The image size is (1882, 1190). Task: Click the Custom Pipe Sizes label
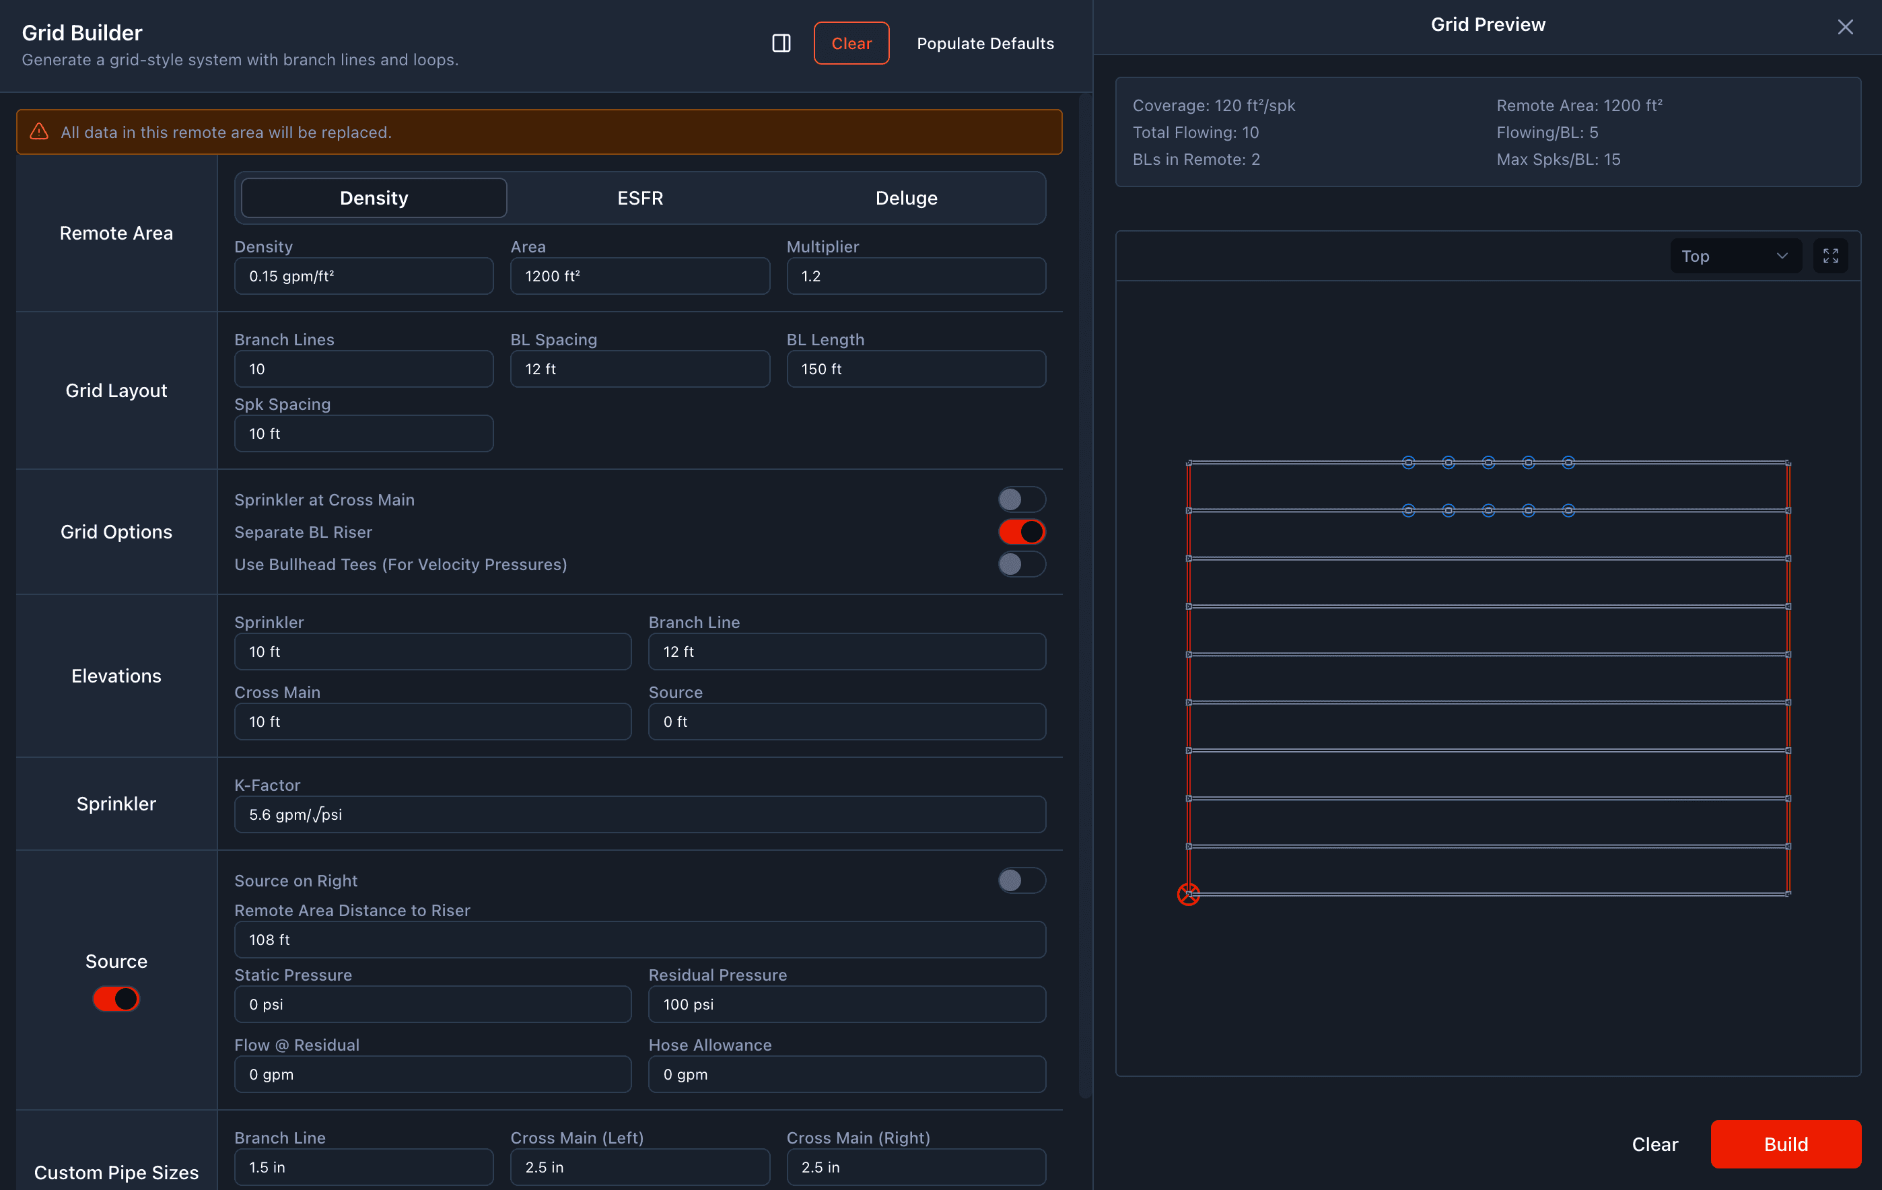116,1172
